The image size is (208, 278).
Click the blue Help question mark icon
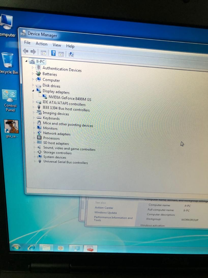(53, 53)
